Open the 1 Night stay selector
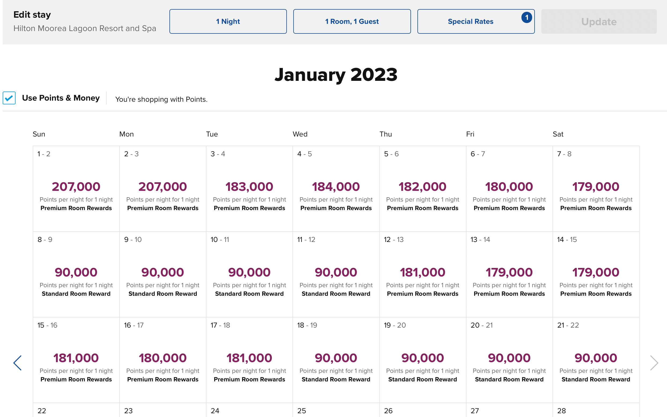 pos(228,21)
